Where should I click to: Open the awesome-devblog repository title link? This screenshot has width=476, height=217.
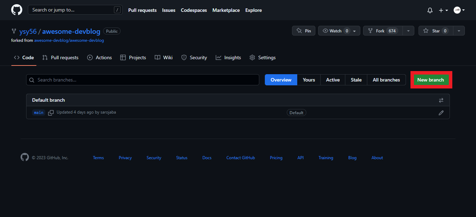tap(71, 31)
